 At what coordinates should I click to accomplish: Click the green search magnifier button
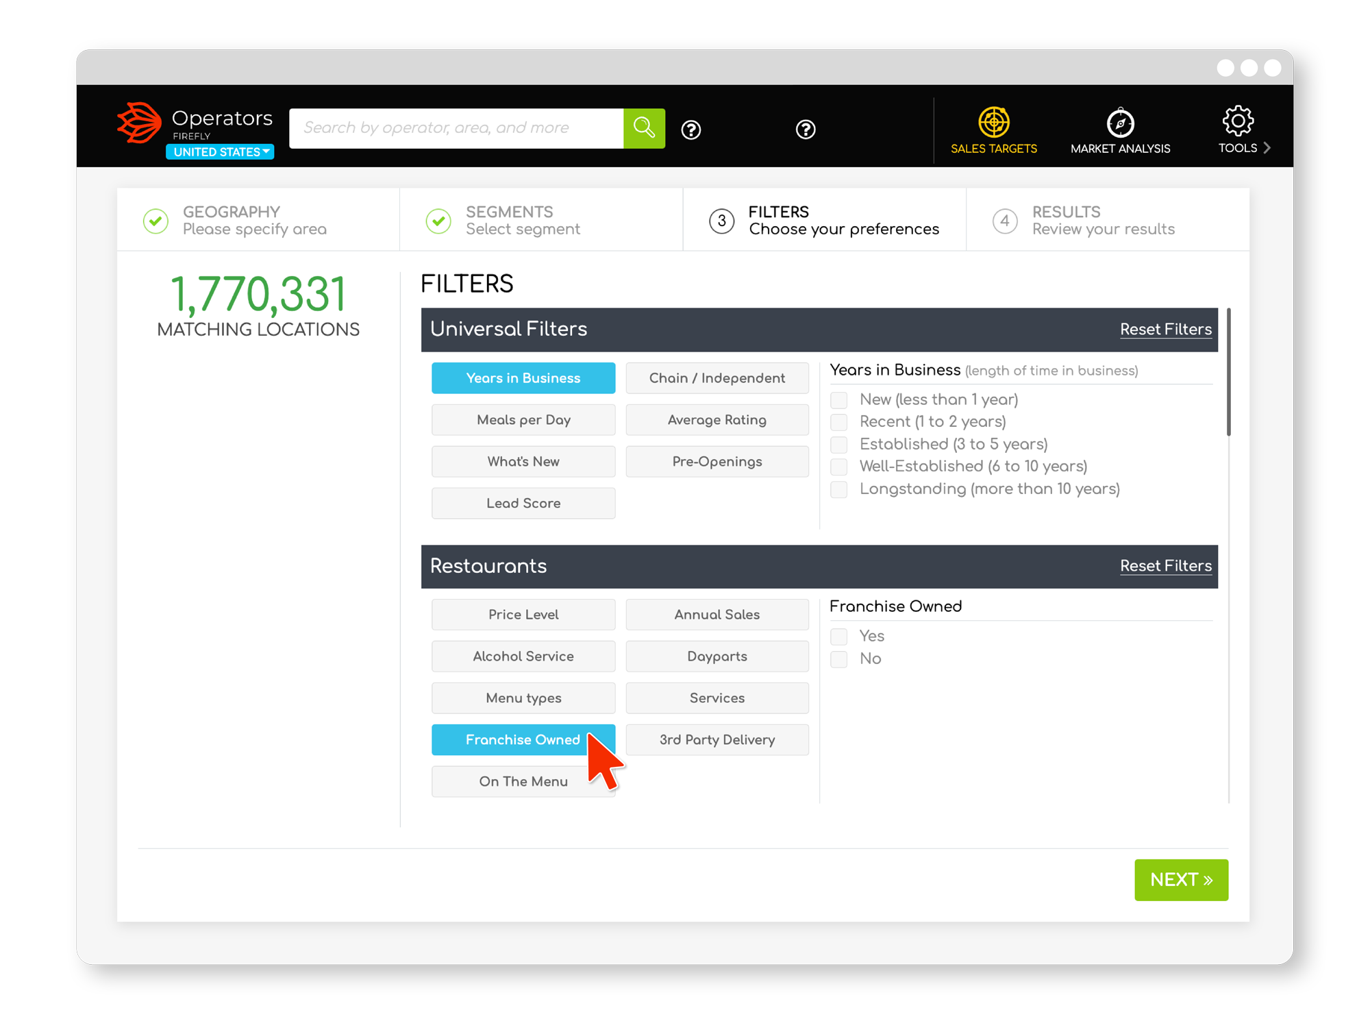(643, 128)
